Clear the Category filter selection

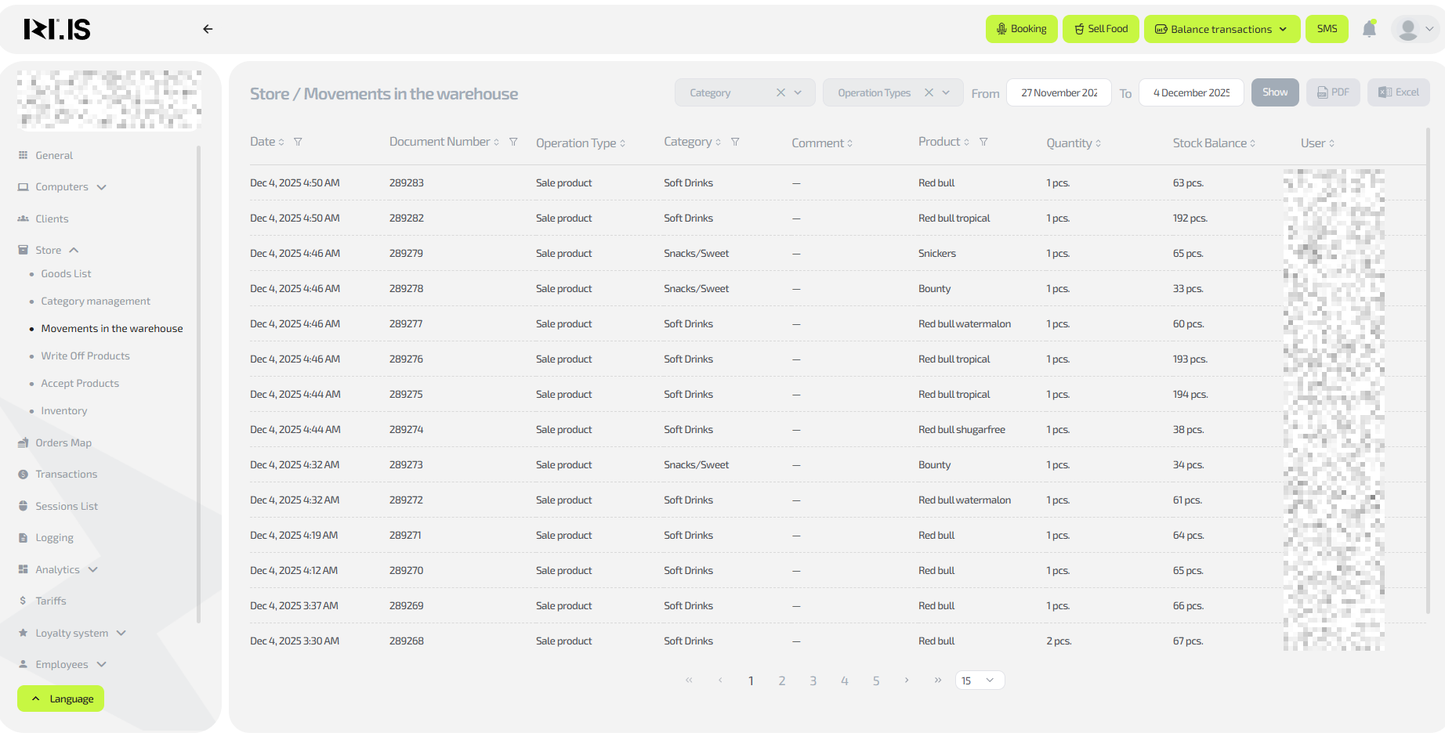[x=780, y=92]
